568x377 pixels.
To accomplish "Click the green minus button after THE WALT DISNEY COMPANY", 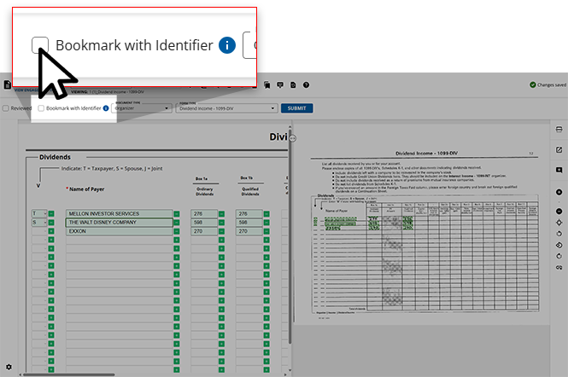I will (x=177, y=223).
